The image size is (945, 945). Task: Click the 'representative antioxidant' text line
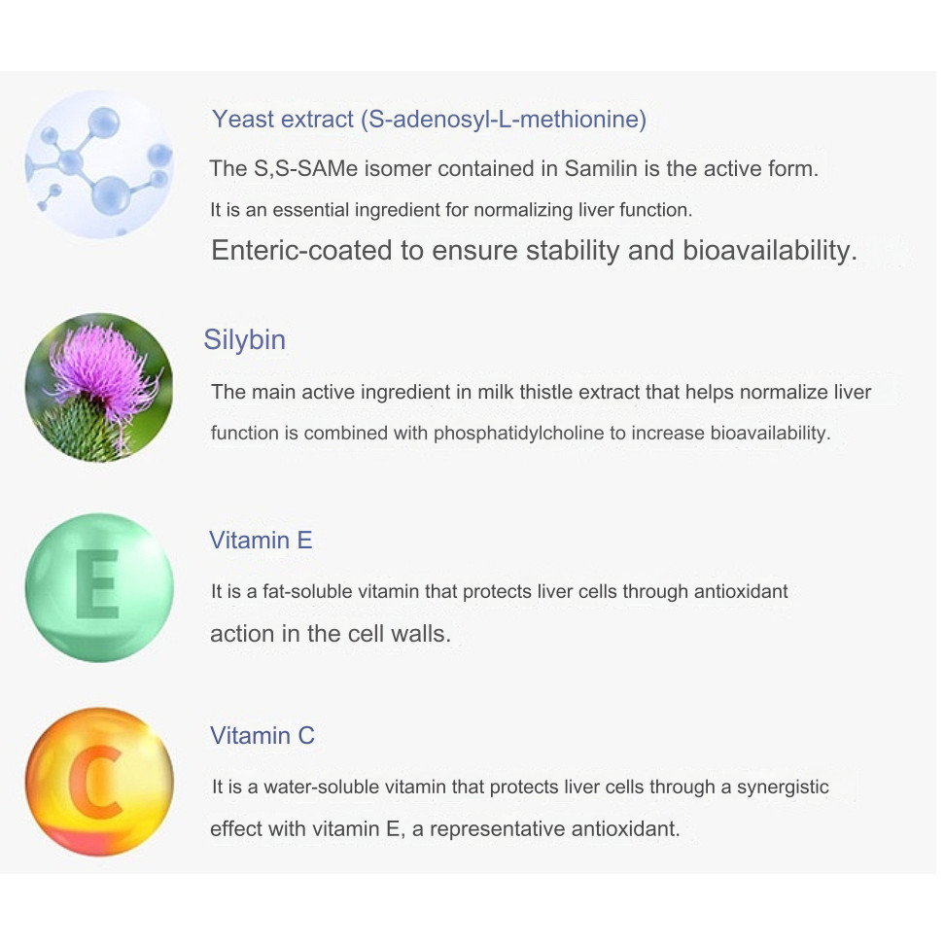pos(444,829)
